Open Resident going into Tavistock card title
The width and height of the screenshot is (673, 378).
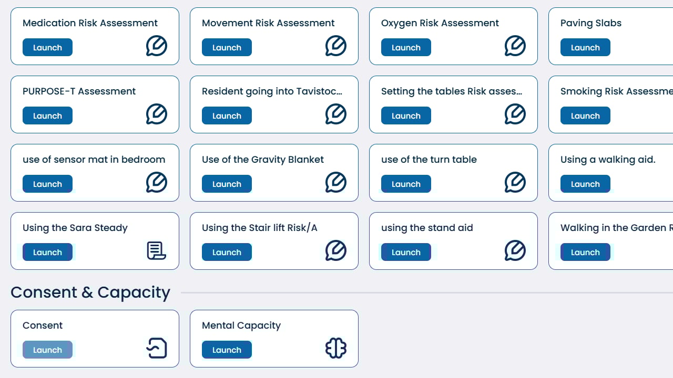[272, 91]
